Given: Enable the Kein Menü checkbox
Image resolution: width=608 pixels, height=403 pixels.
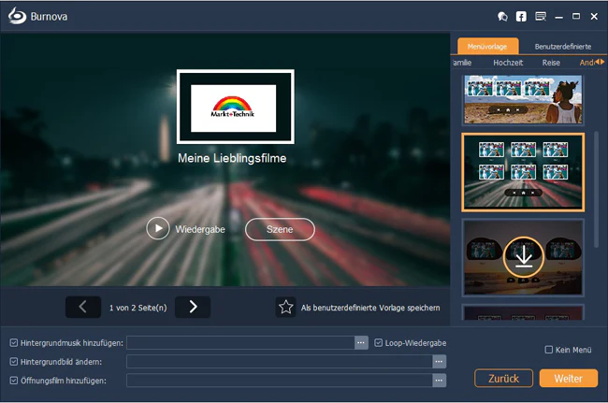Looking at the screenshot, I should (549, 350).
